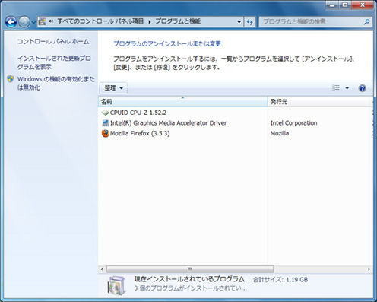The width and height of the screenshot is (377, 302).
Task: Click プログラムと機能 breadcrumb segment
Action: click(178, 21)
